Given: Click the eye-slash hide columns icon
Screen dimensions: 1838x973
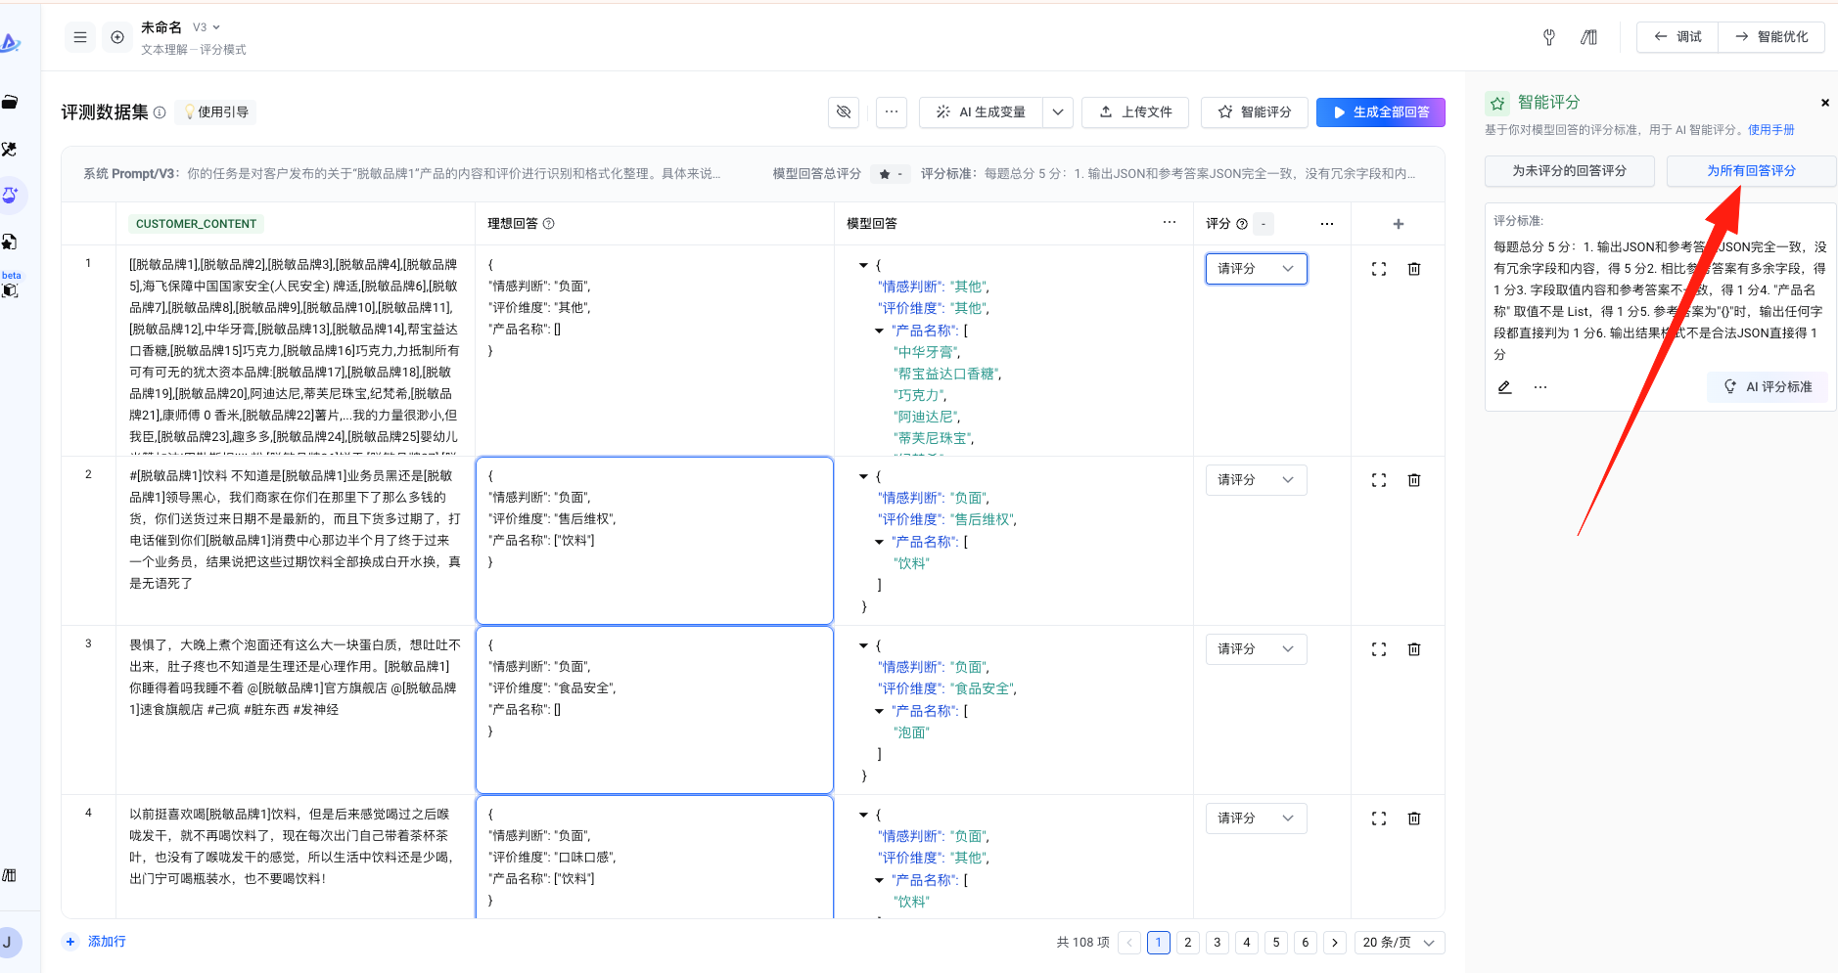Looking at the screenshot, I should click(844, 112).
